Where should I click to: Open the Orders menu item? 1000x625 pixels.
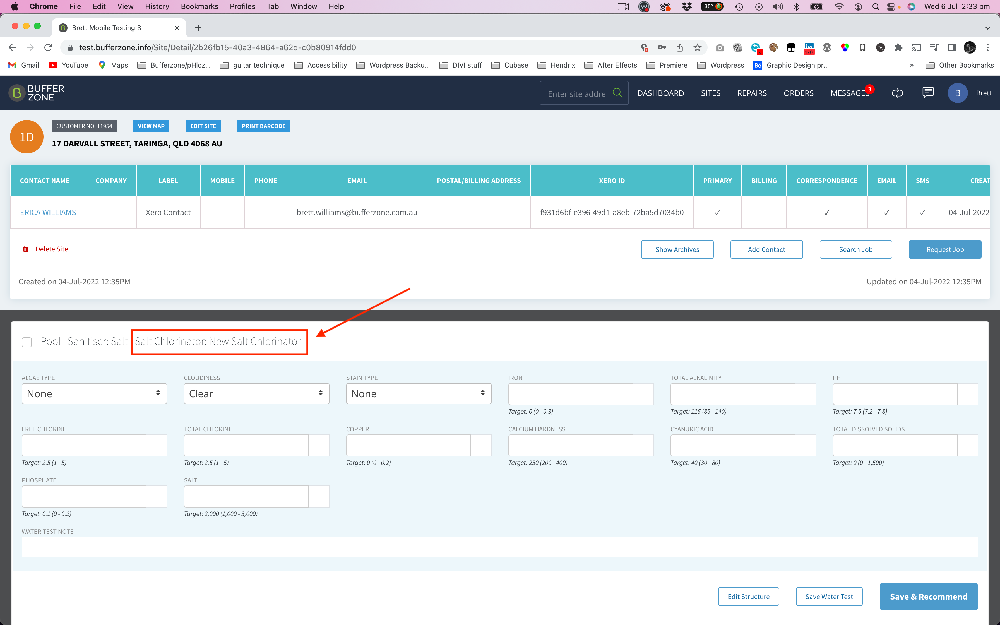coord(798,93)
